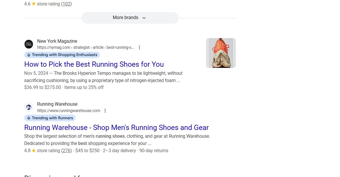Open the 276 store reviews link
This screenshot has width=340, height=177.
[66, 150]
